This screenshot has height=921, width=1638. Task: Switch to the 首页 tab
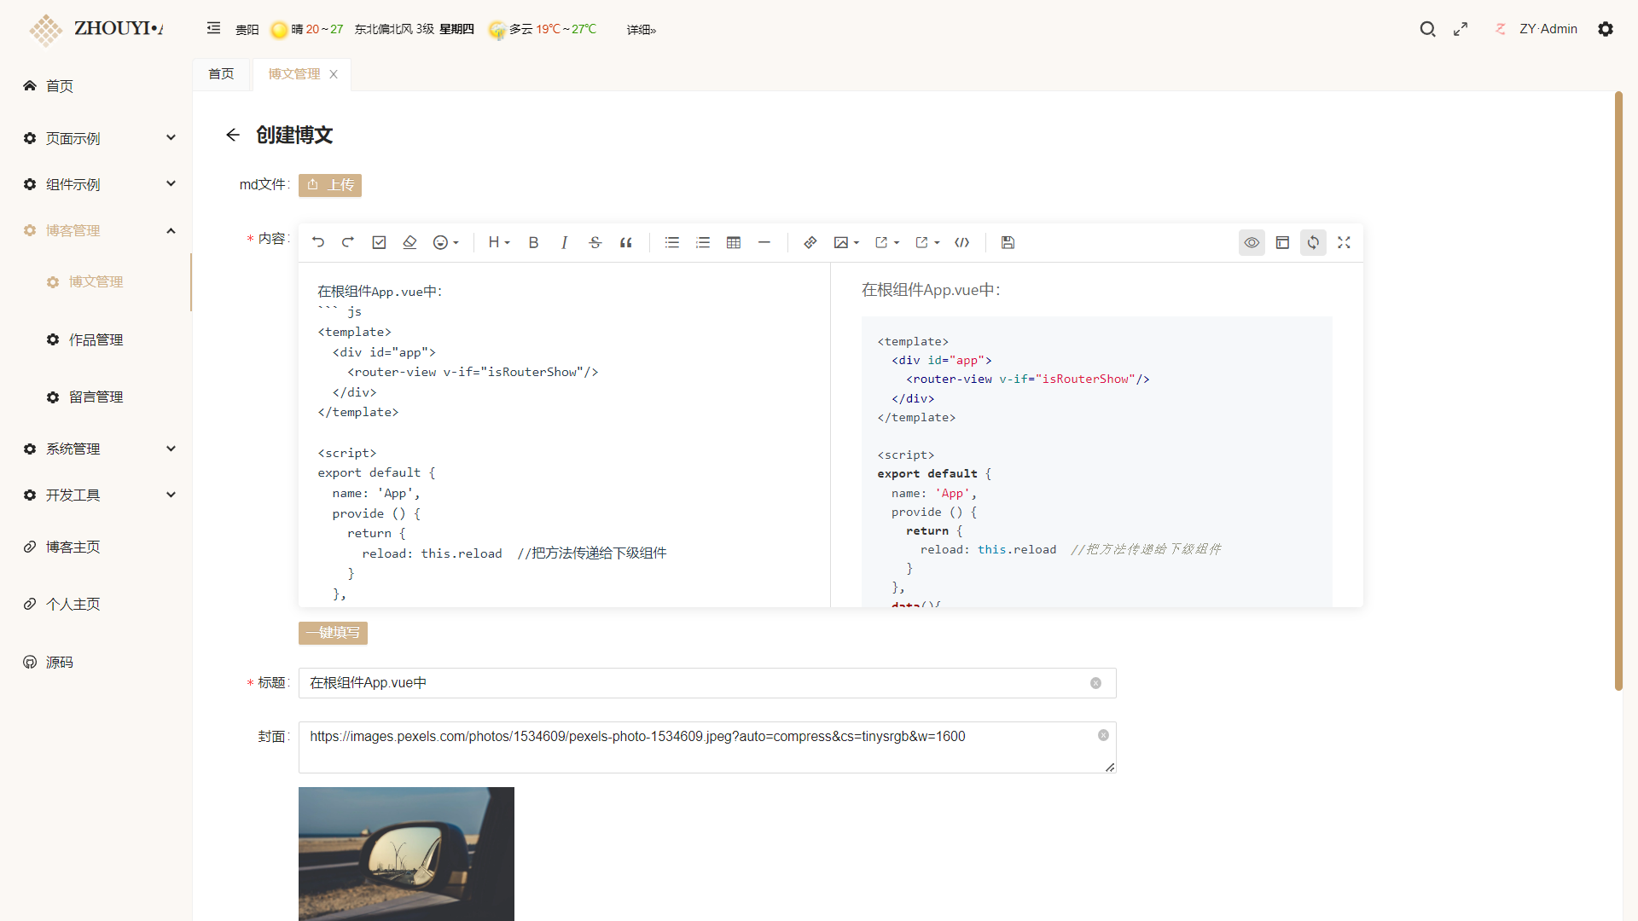(221, 74)
